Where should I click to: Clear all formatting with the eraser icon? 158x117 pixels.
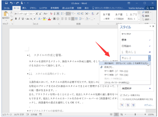coord(51,14)
